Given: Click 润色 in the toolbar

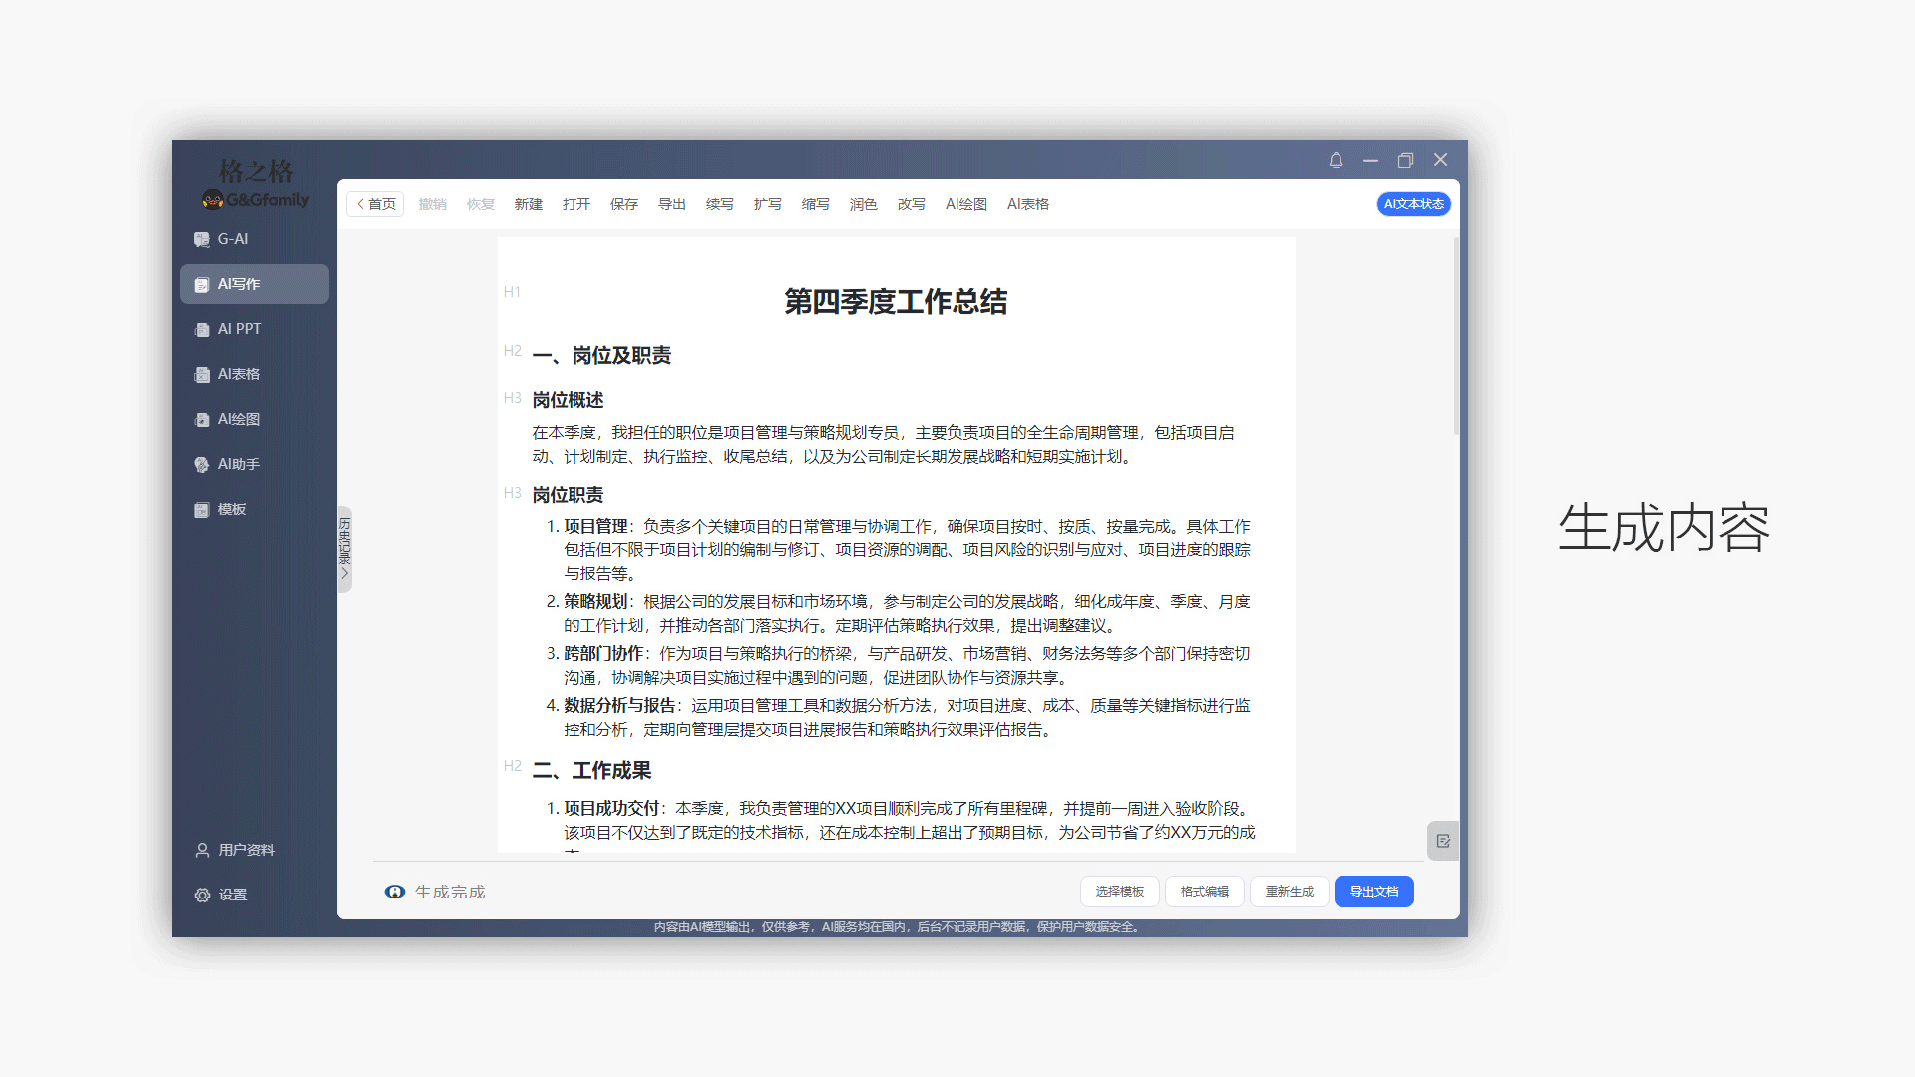Looking at the screenshot, I should coord(863,204).
